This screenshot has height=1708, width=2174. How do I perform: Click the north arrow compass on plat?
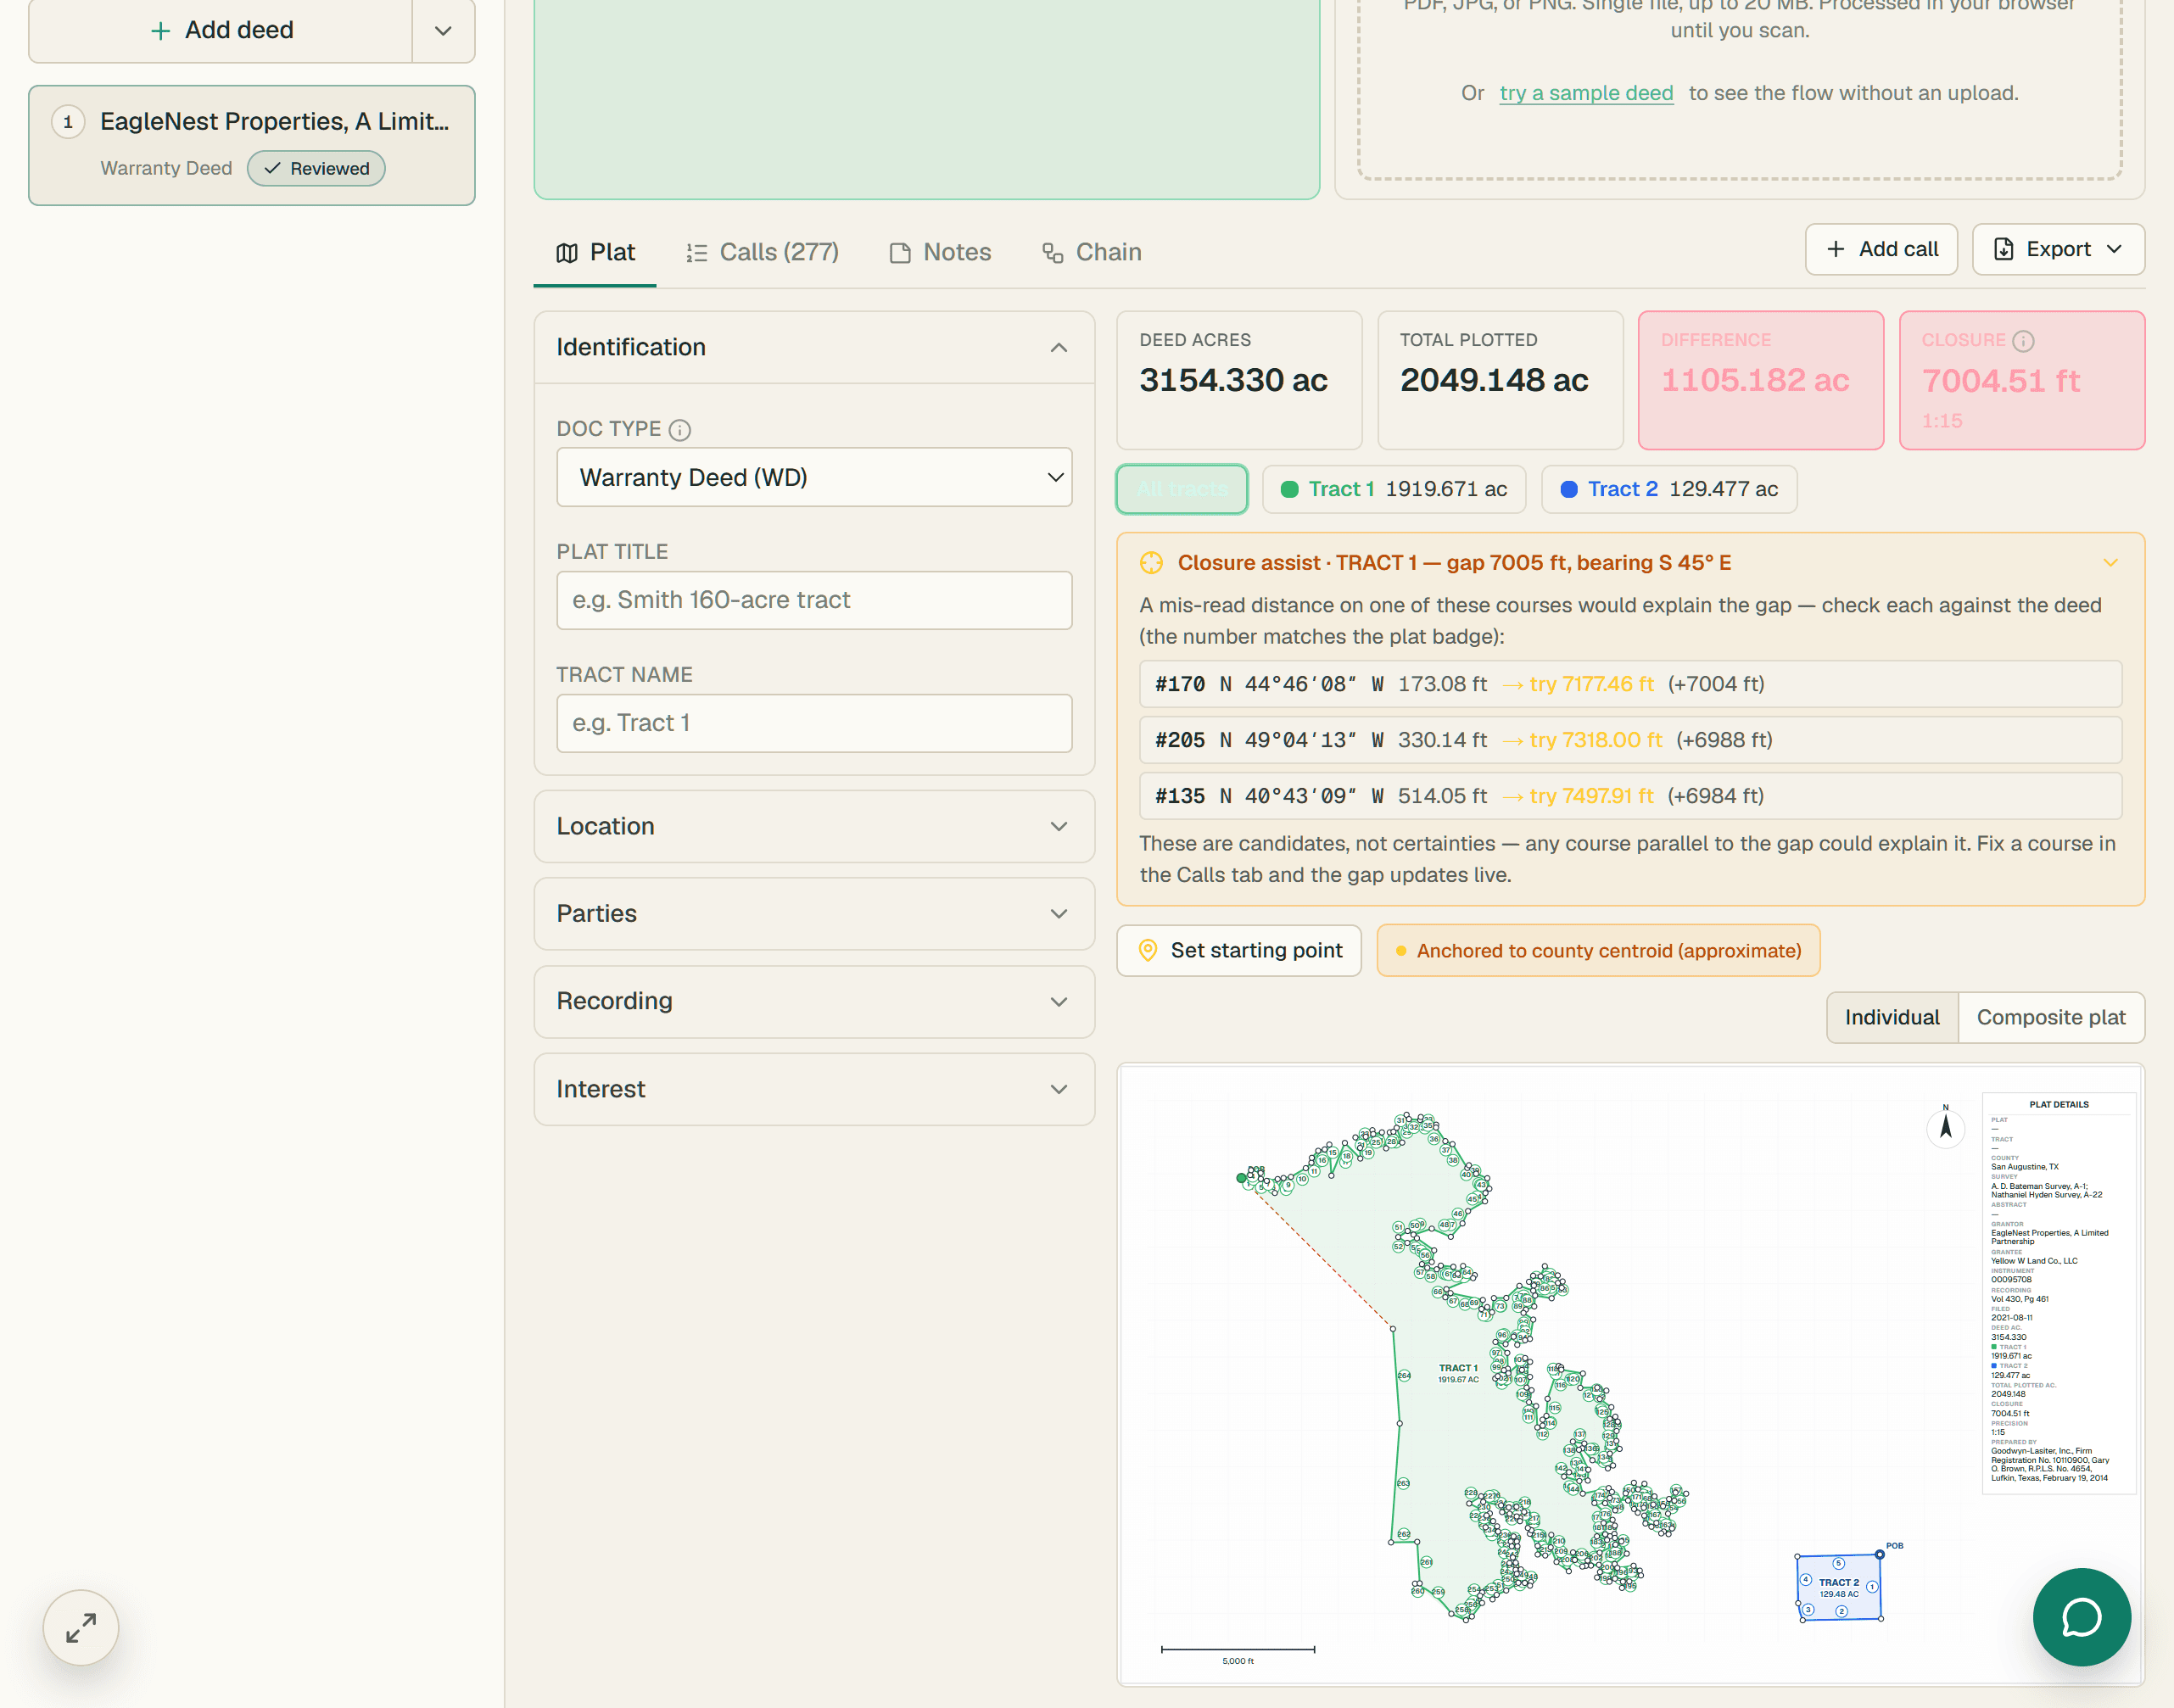(x=1946, y=1126)
